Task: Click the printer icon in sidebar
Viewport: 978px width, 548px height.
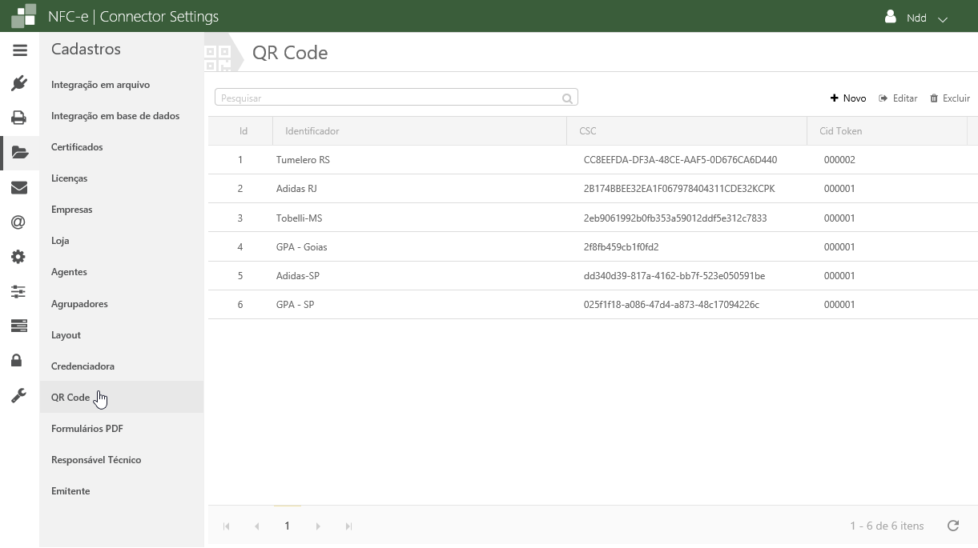Action: coord(19,118)
